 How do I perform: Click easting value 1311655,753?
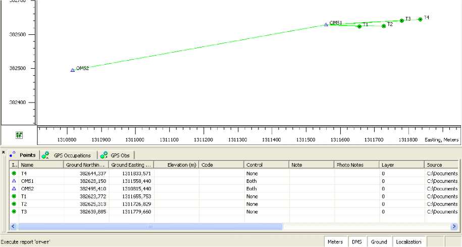tap(136, 196)
